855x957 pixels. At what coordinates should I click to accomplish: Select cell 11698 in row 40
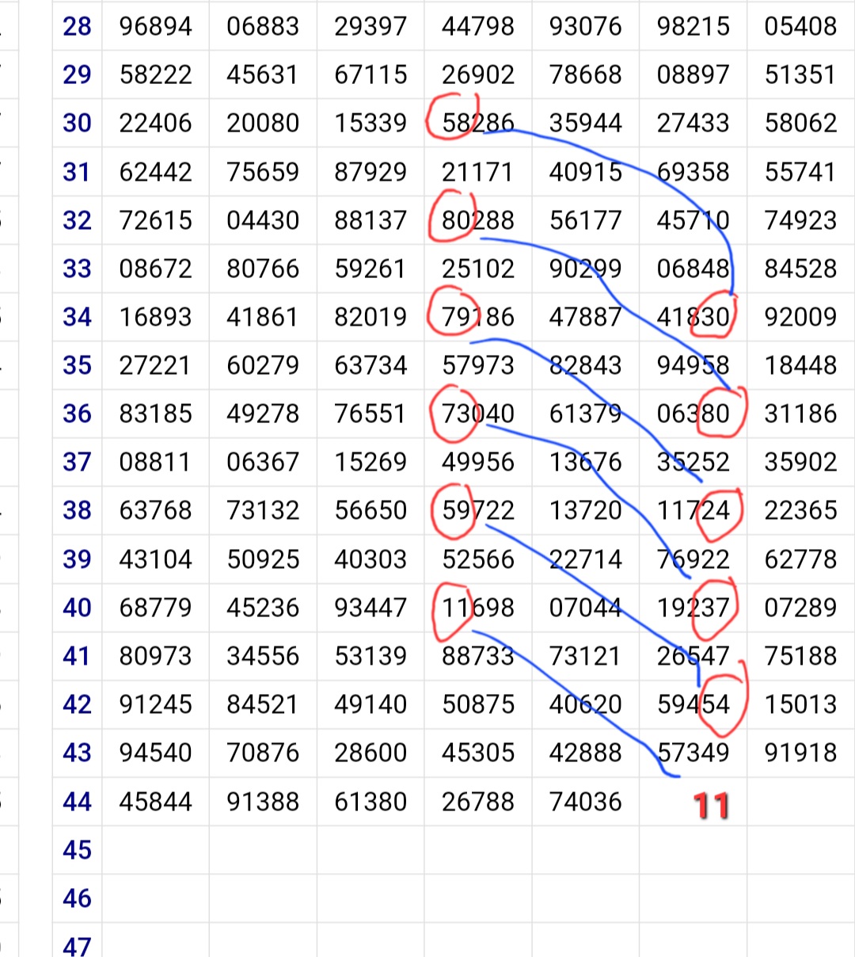tap(477, 608)
